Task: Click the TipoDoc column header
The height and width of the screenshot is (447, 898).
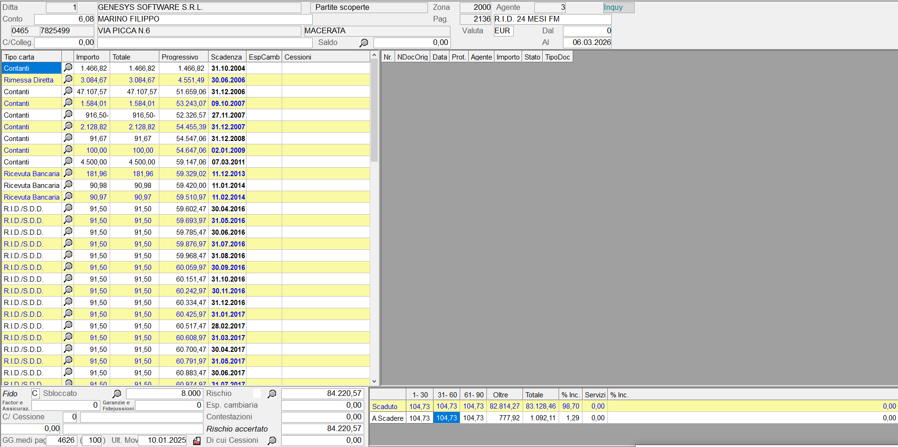Action: (x=557, y=57)
